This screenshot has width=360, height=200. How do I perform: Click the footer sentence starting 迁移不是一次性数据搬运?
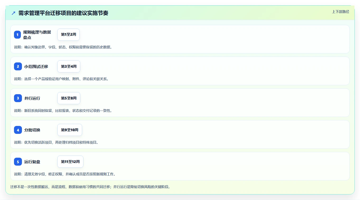click(x=90, y=187)
